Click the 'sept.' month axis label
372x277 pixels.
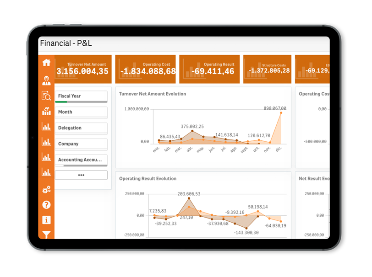tap(244, 149)
